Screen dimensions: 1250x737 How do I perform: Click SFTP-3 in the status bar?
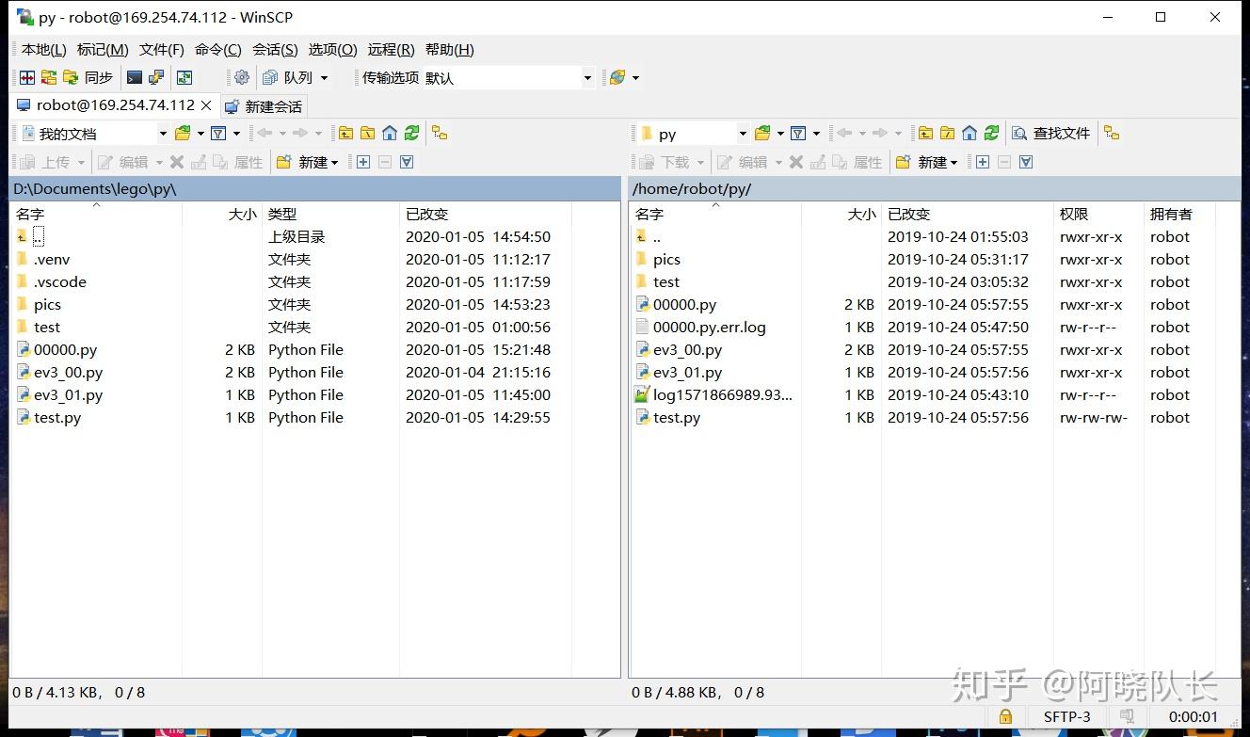[x=1066, y=716]
